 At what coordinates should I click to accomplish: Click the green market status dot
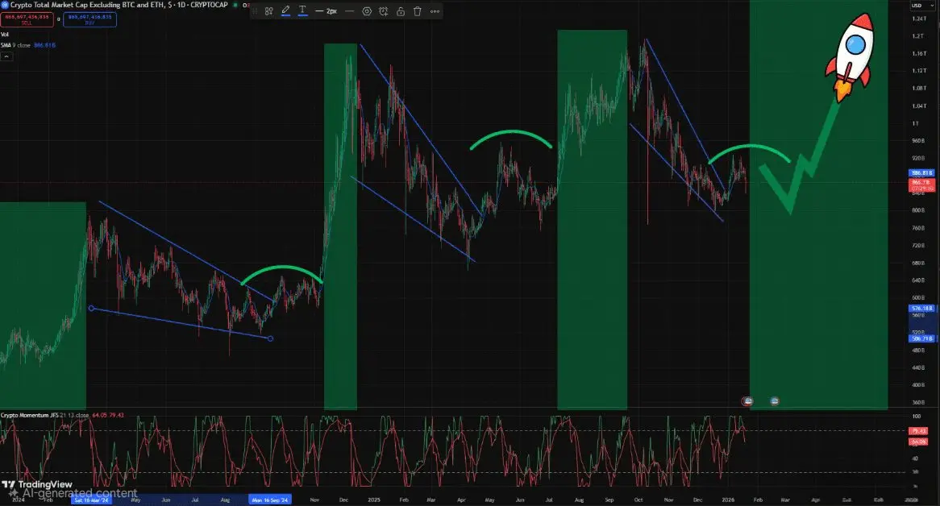pyautogui.click(x=235, y=5)
